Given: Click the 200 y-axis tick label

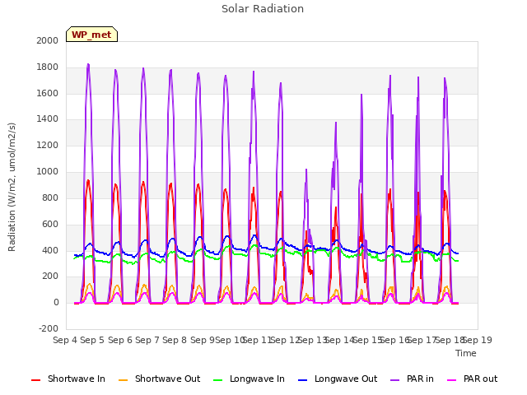Looking at the screenshot, I should coord(50,276).
